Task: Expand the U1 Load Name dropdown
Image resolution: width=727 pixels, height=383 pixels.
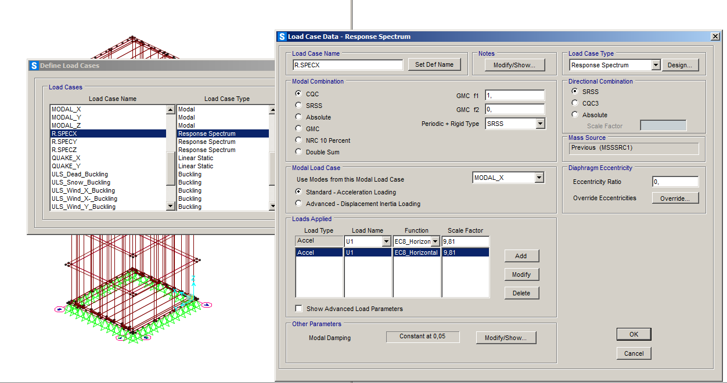Action: click(386, 241)
